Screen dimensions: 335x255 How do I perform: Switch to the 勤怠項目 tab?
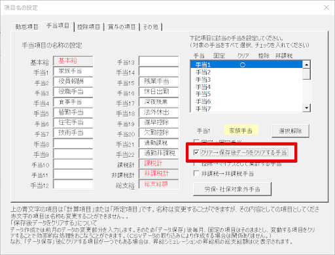27,27
